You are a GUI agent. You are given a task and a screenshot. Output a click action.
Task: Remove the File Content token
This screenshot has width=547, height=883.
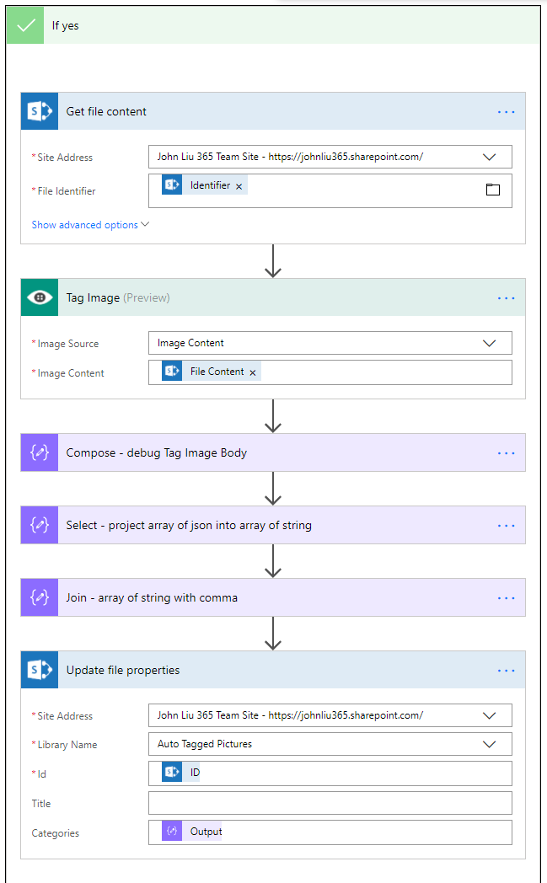point(253,372)
